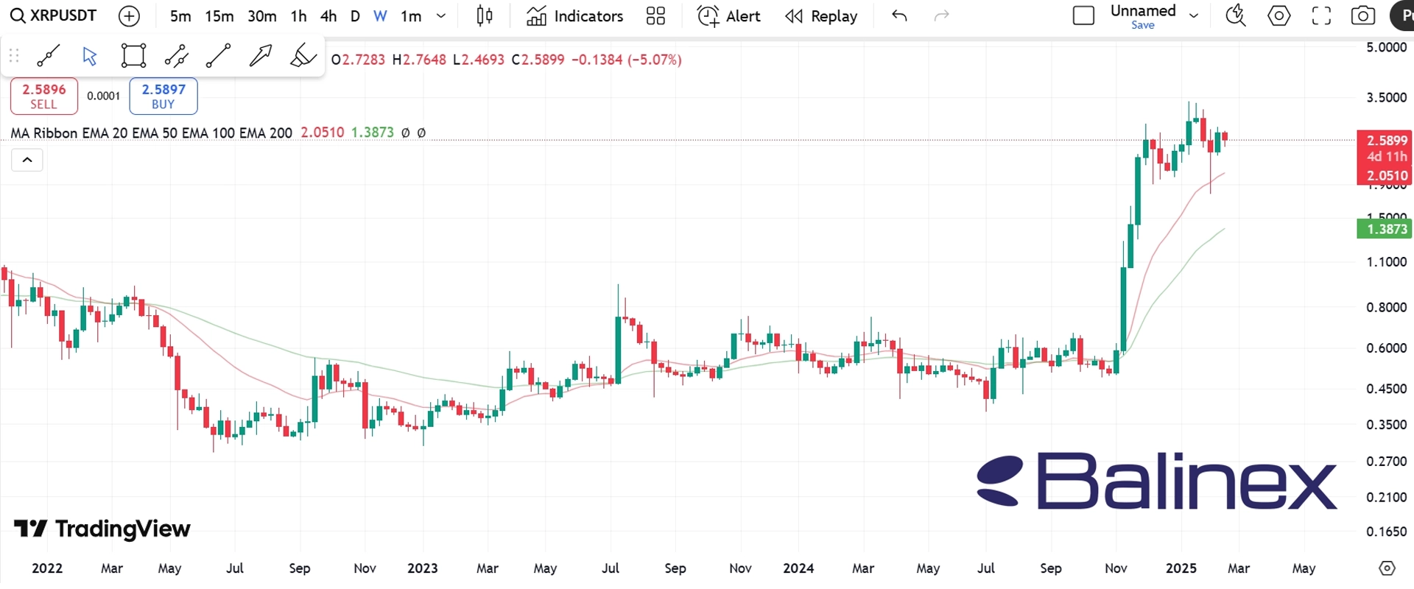
Task: Start bar Replay mode
Action: 821,16
